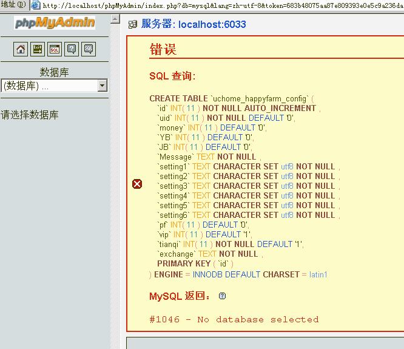Open the SQL documentation icon in sidebar
The image size is (404, 349).
coord(89,49)
